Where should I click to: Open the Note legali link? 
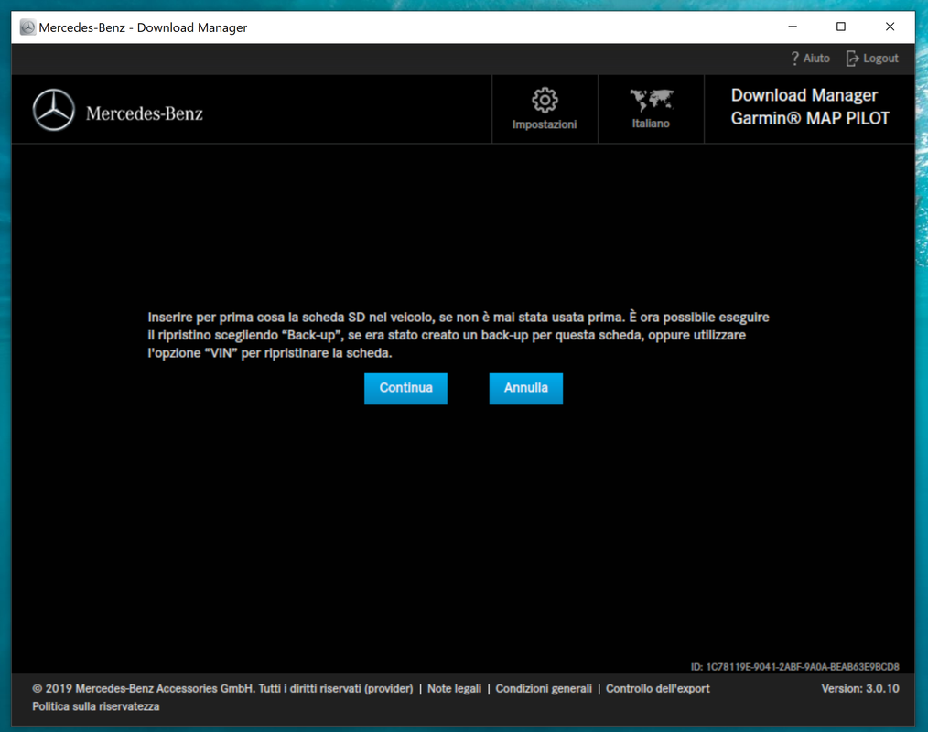pyautogui.click(x=455, y=688)
